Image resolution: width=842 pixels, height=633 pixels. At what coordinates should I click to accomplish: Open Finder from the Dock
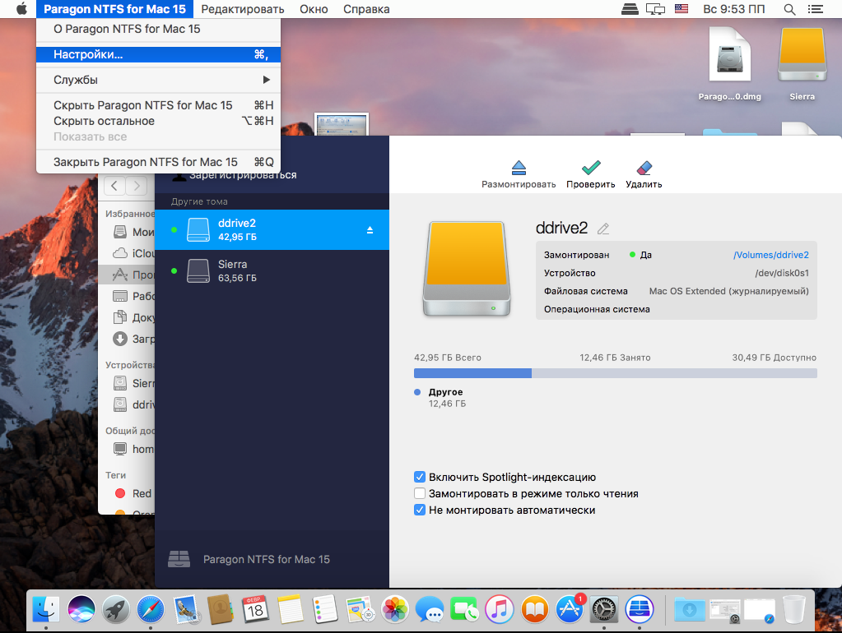tap(46, 609)
